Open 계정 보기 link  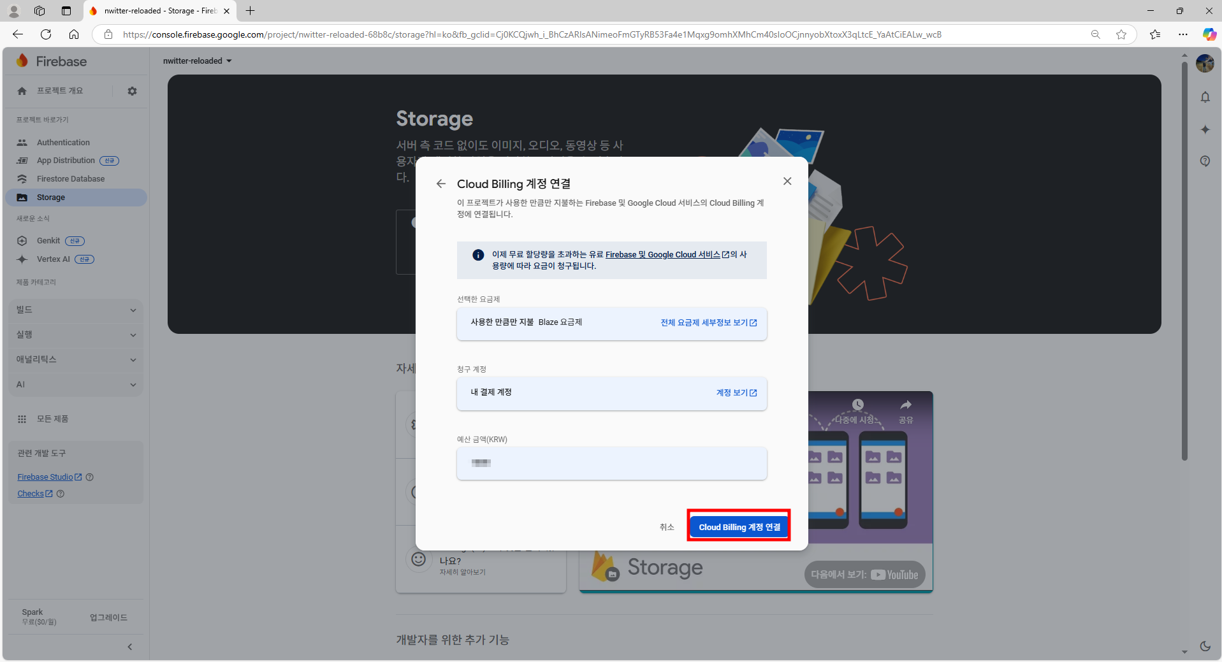pos(736,393)
